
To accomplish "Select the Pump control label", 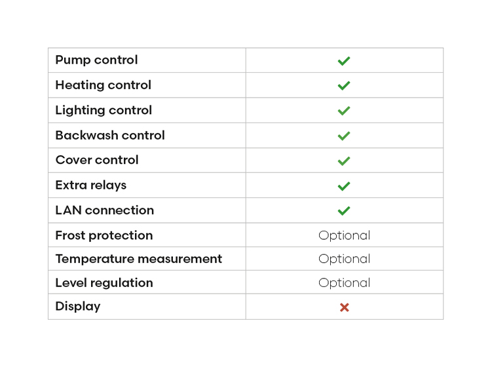I will [97, 60].
